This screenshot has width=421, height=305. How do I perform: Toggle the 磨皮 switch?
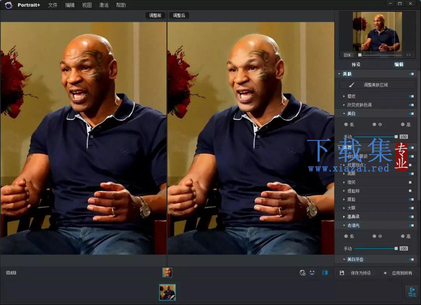(411, 96)
